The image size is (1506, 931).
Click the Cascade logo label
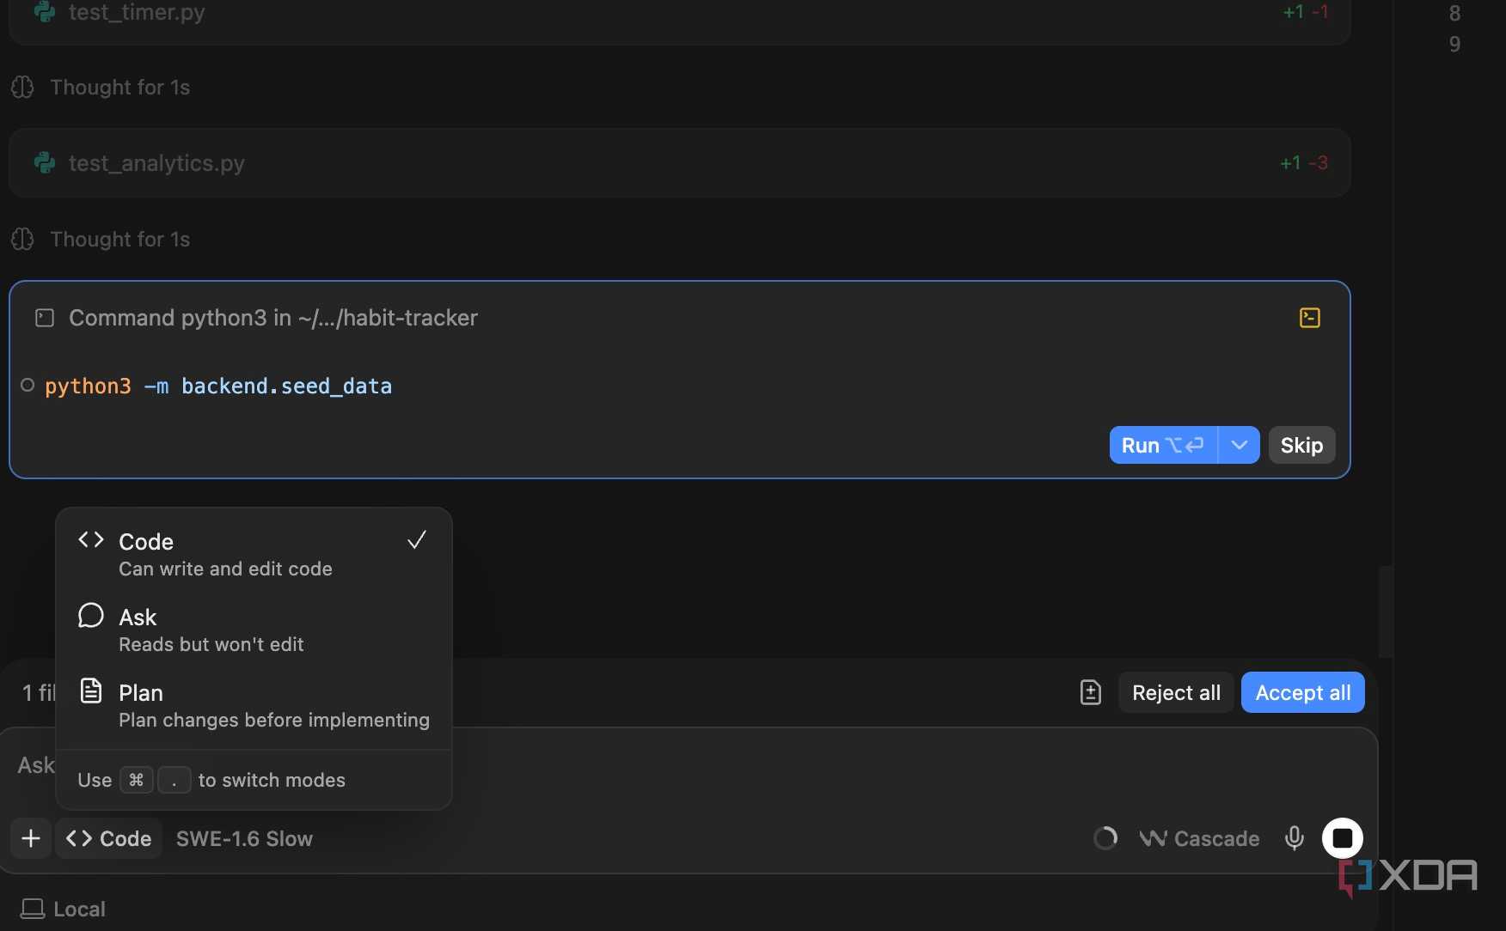(x=1199, y=838)
